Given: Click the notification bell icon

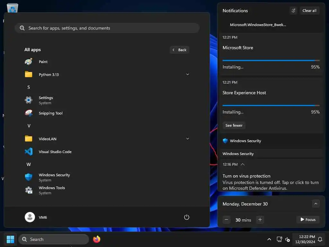Looking at the screenshot, I should pos(320,239).
